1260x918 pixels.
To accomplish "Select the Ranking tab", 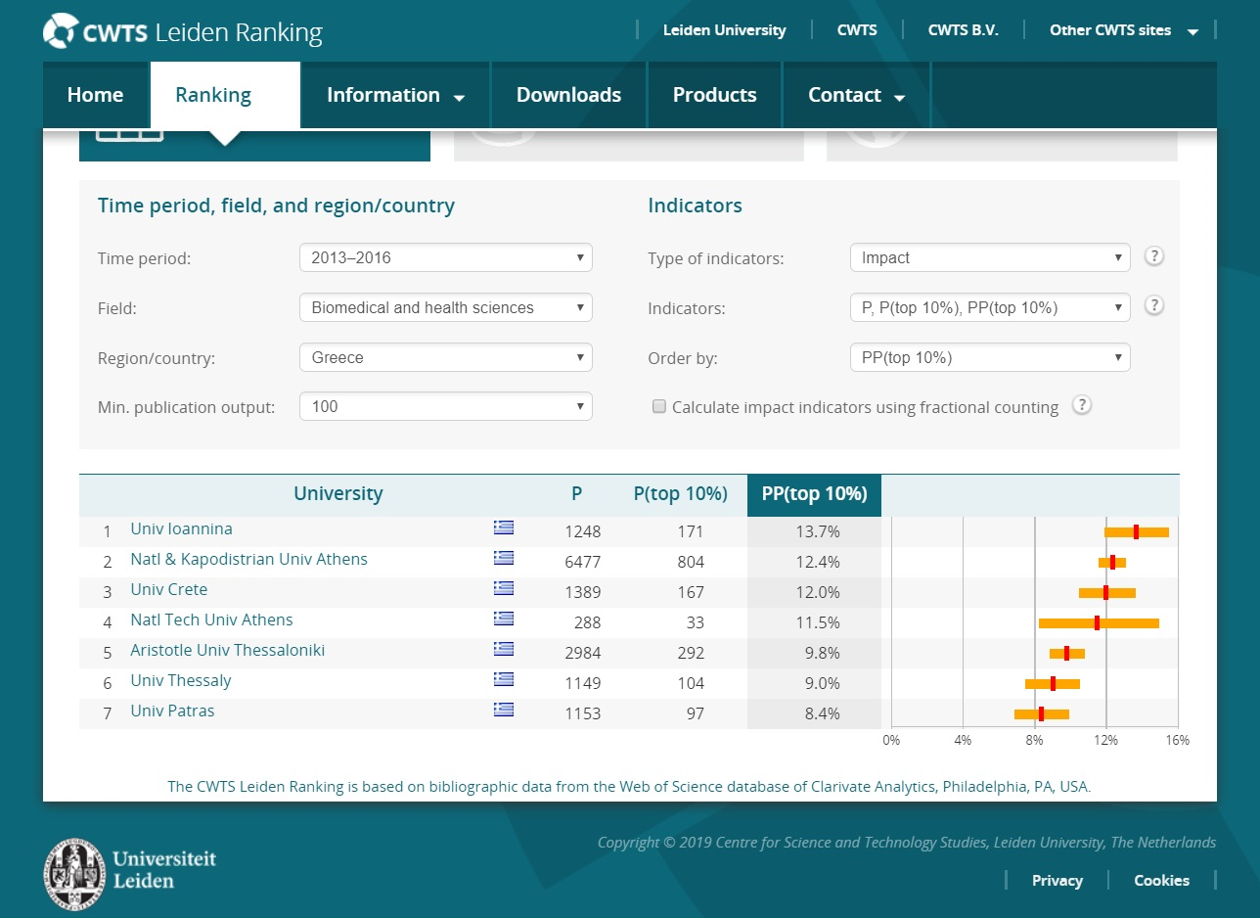I will pyautogui.click(x=225, y=95).
